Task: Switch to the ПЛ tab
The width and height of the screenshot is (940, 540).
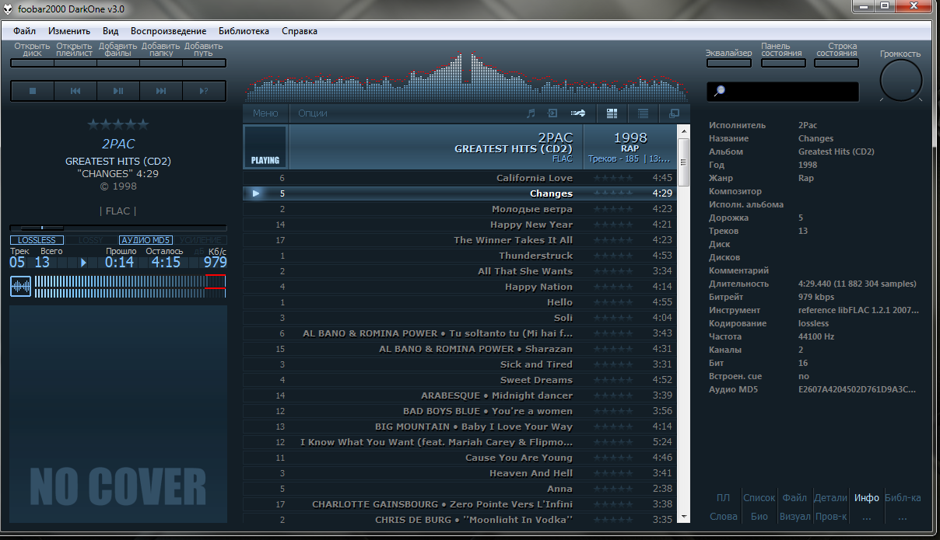Action: pos(724,498)
